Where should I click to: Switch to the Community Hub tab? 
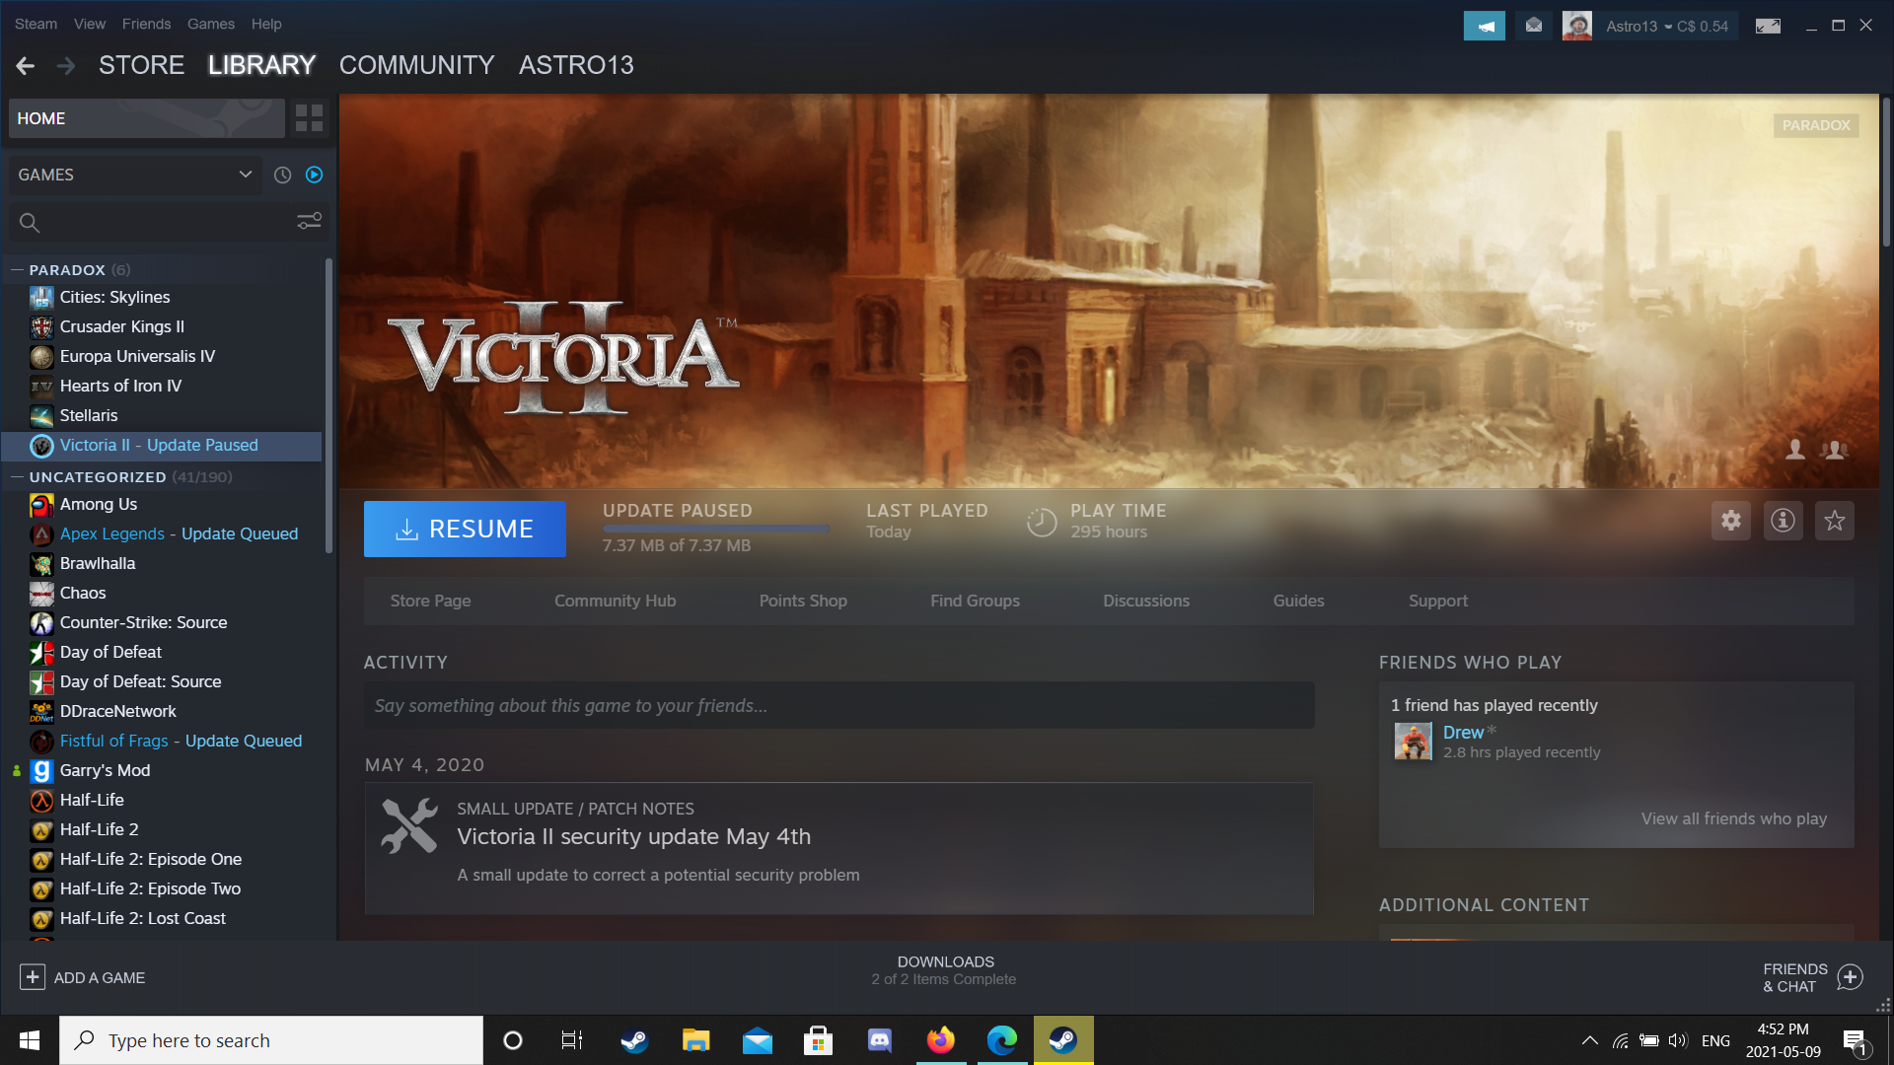point(615,601)
